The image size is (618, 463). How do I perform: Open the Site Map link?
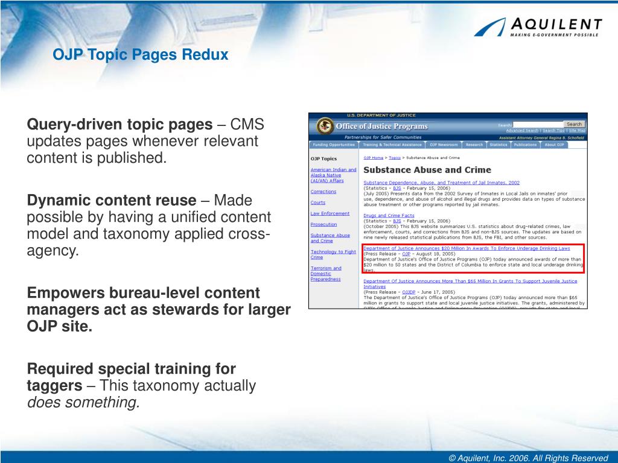tap(577, 130)
